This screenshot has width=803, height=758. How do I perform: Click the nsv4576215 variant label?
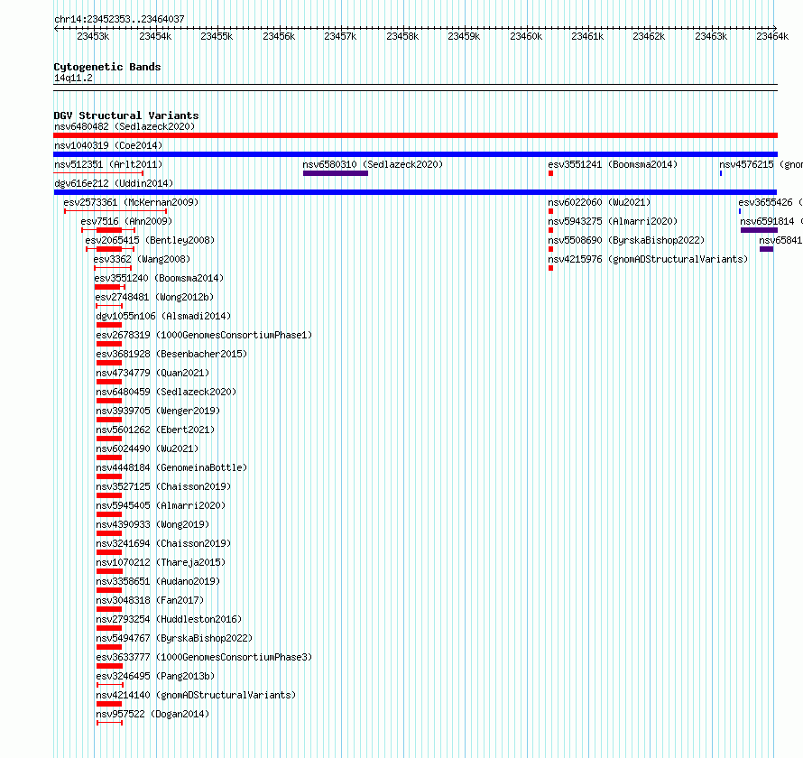tap(761, 164)
